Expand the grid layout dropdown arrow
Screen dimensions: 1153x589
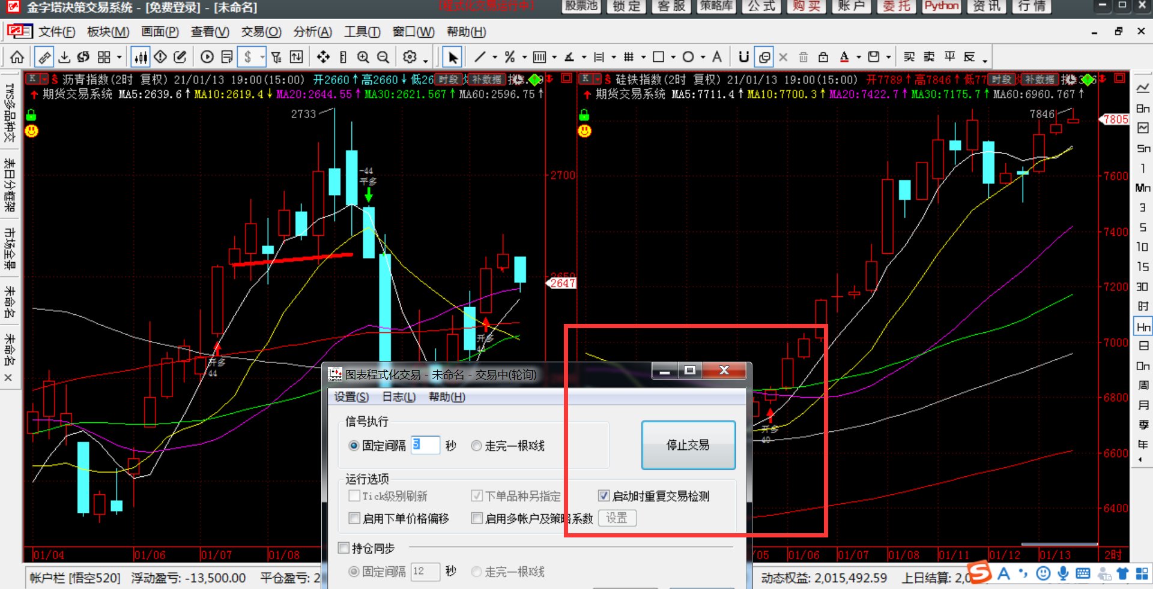click(120, 58)
